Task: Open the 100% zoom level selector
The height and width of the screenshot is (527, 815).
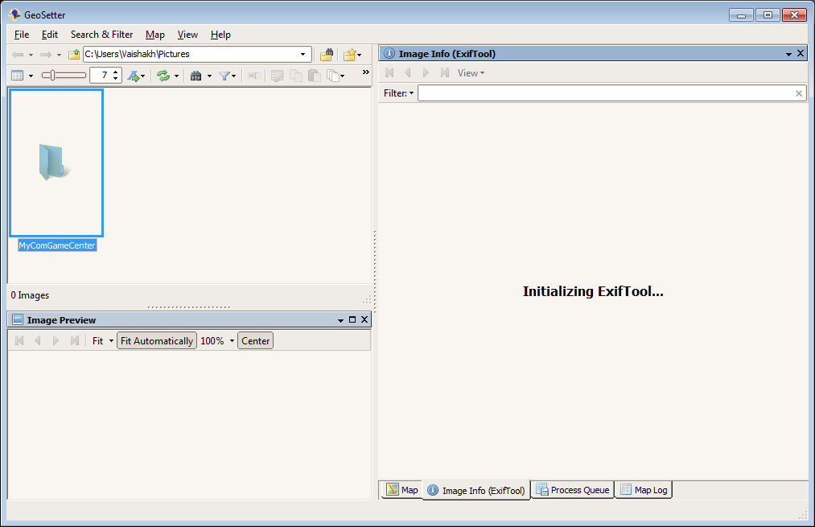Action: (217, 340)
